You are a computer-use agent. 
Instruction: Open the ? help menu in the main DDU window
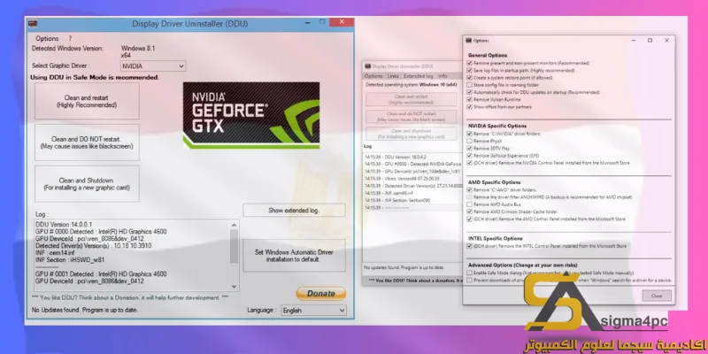click(70, 38)
